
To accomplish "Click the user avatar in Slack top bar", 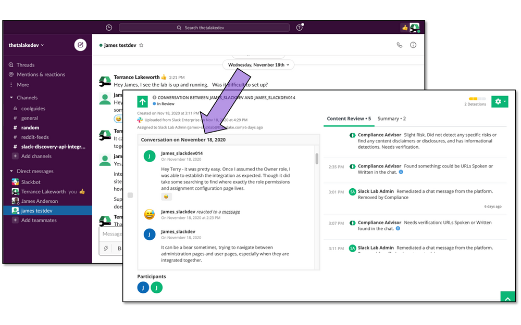I will [x=414, y=28].
